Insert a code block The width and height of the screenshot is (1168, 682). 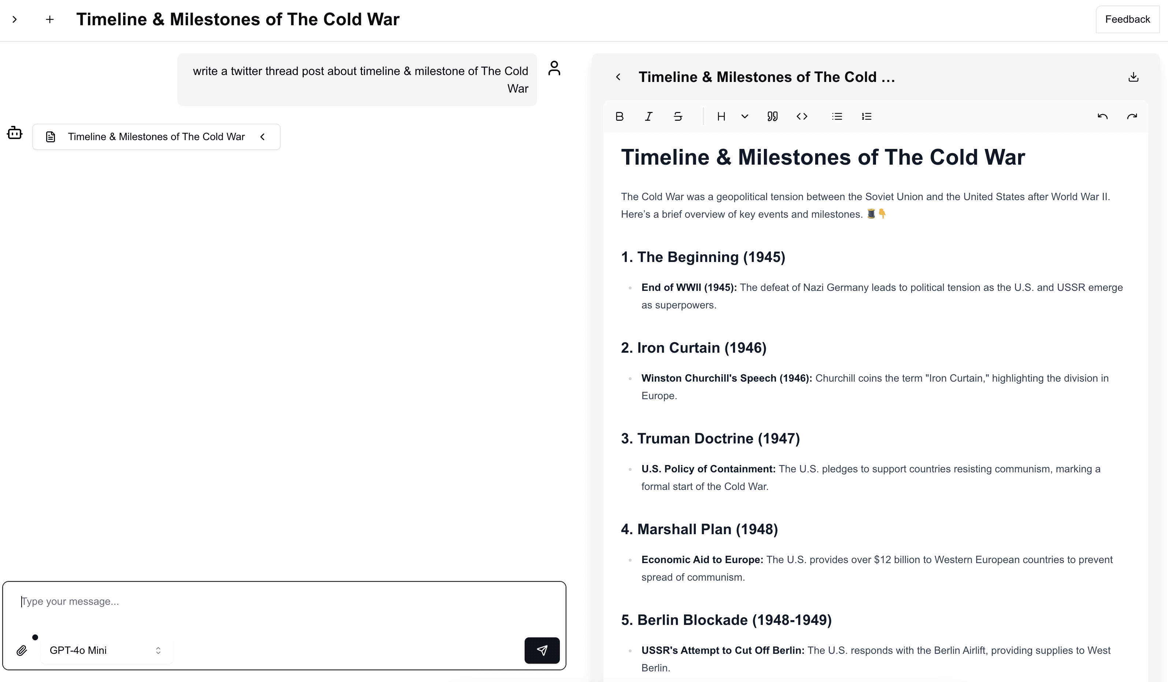point(802,117)
